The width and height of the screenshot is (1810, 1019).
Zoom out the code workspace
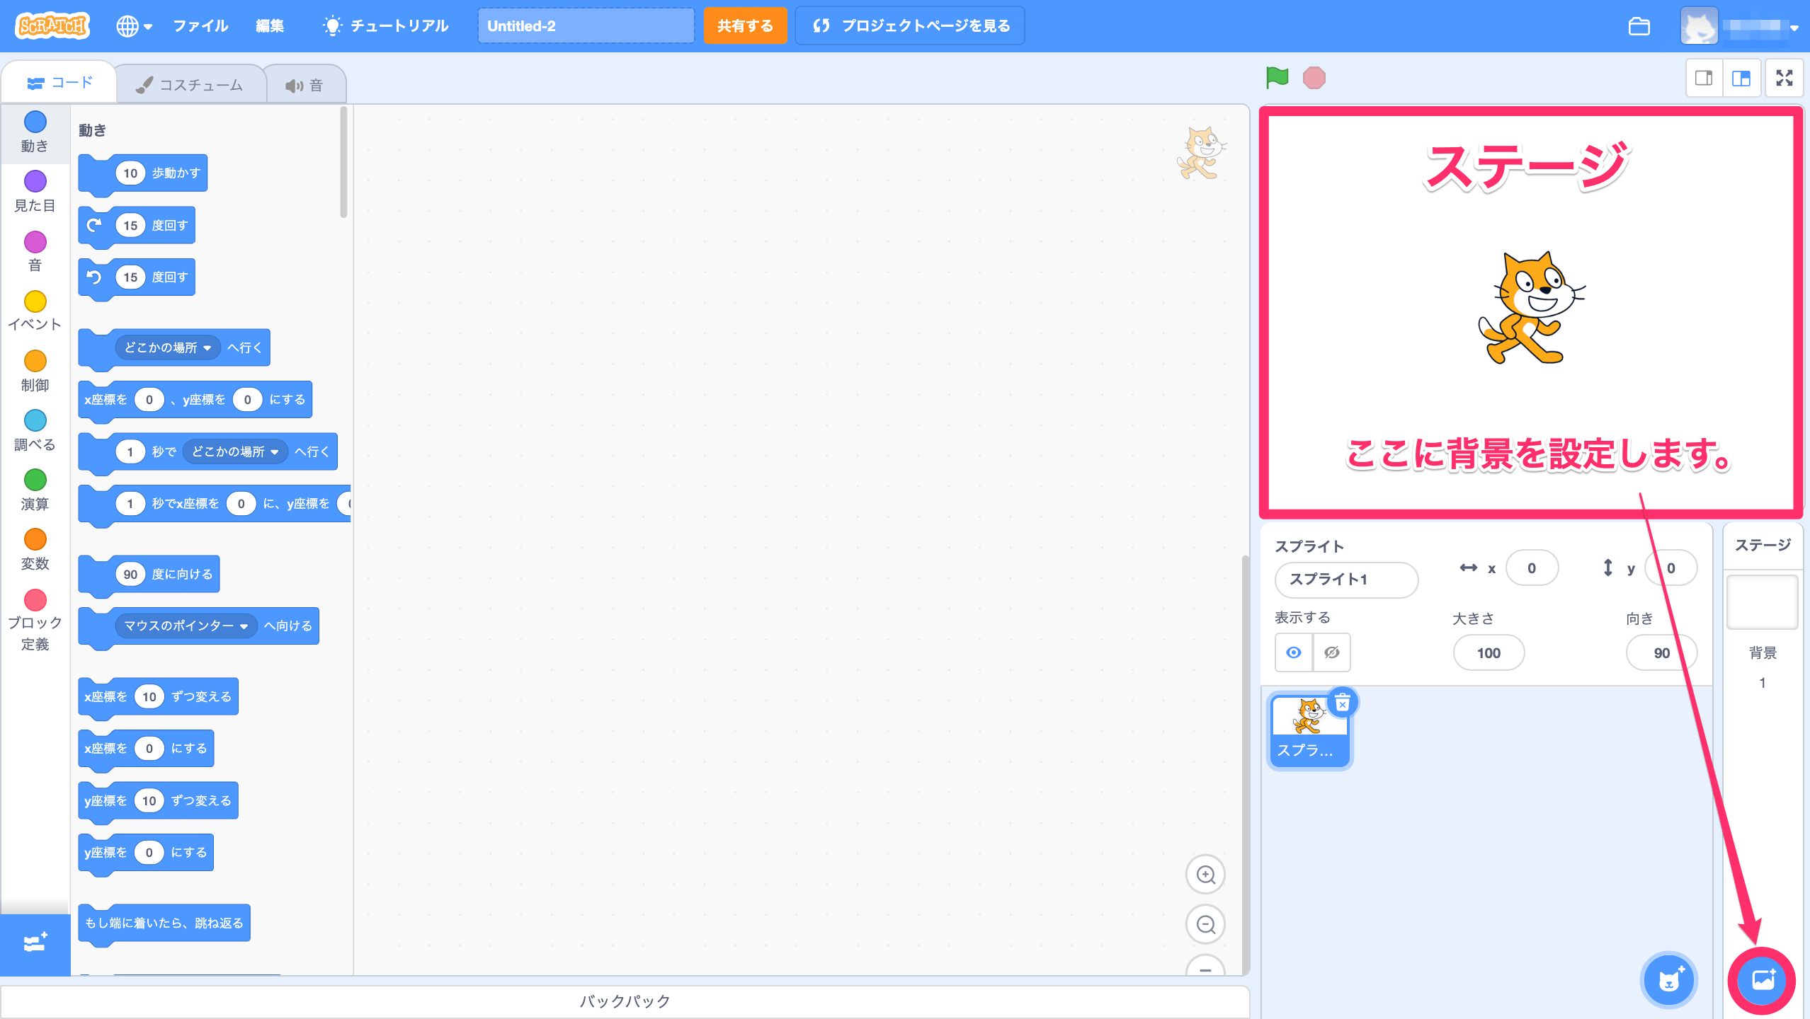(1205, 924)
